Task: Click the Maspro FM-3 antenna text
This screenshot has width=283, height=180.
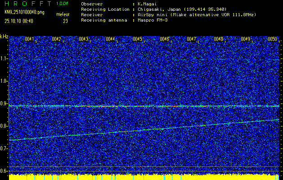Action: click(x=153, y=20)
